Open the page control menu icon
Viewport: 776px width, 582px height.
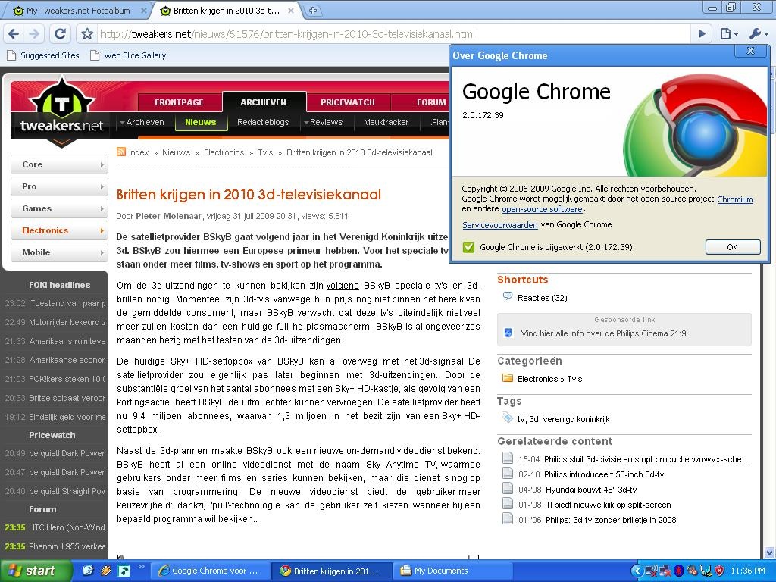click(729, 33)
